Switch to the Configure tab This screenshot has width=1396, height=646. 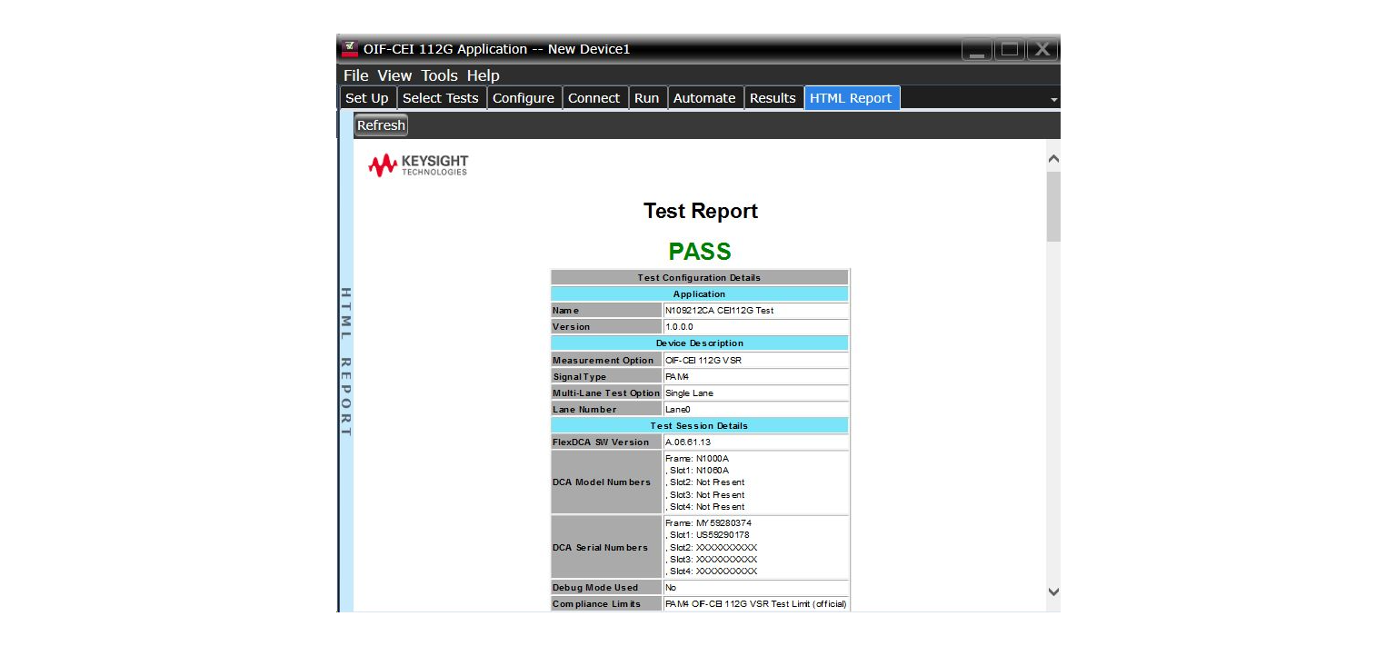pos(524,97)
